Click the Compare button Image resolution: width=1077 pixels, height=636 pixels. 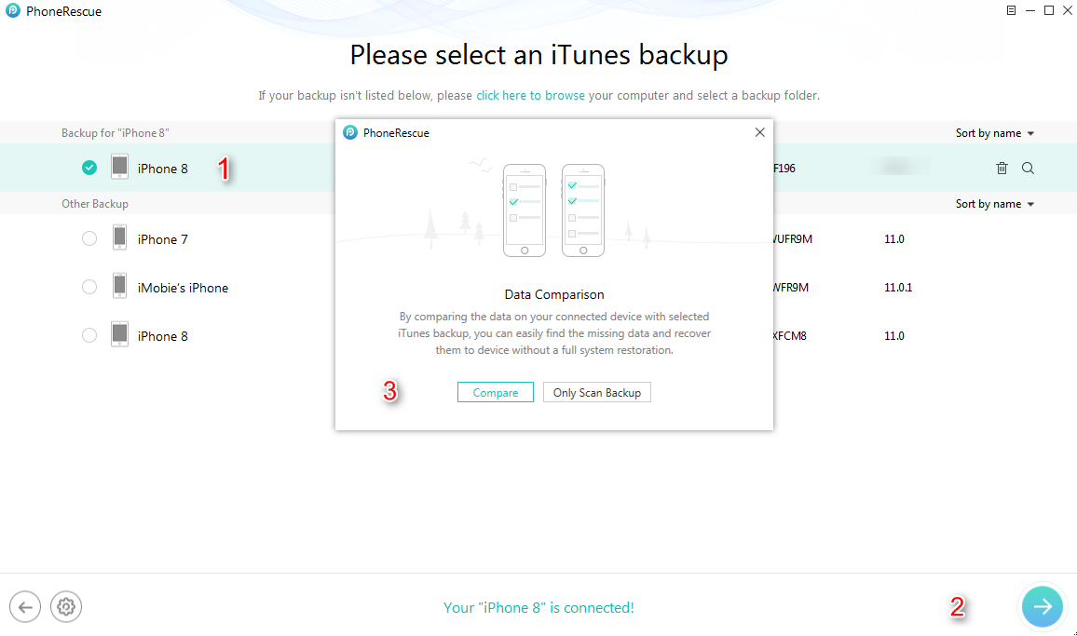tap(496, 392)
